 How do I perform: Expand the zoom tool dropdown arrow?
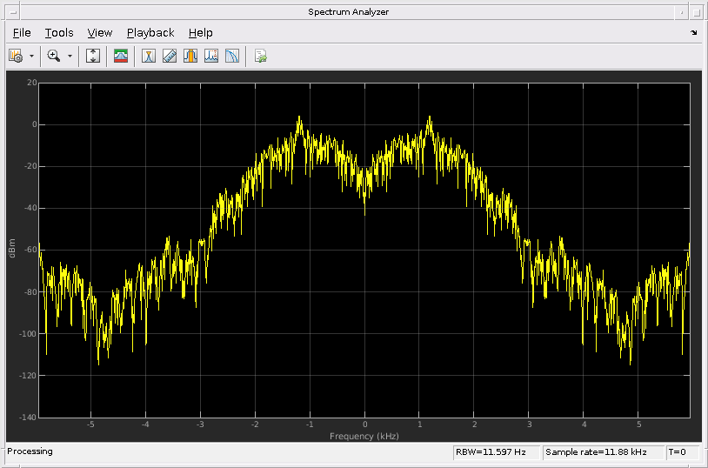70,56
